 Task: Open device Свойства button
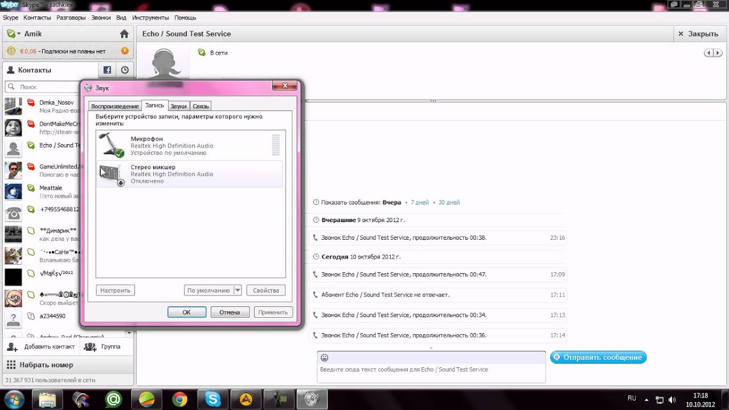pos(266,290)
